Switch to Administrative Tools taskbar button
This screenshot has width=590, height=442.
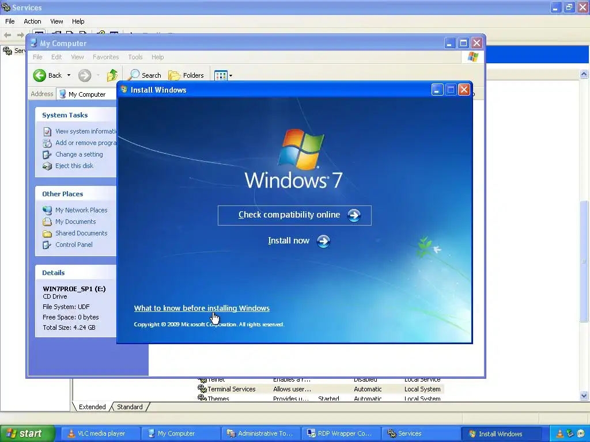point(260,433)
